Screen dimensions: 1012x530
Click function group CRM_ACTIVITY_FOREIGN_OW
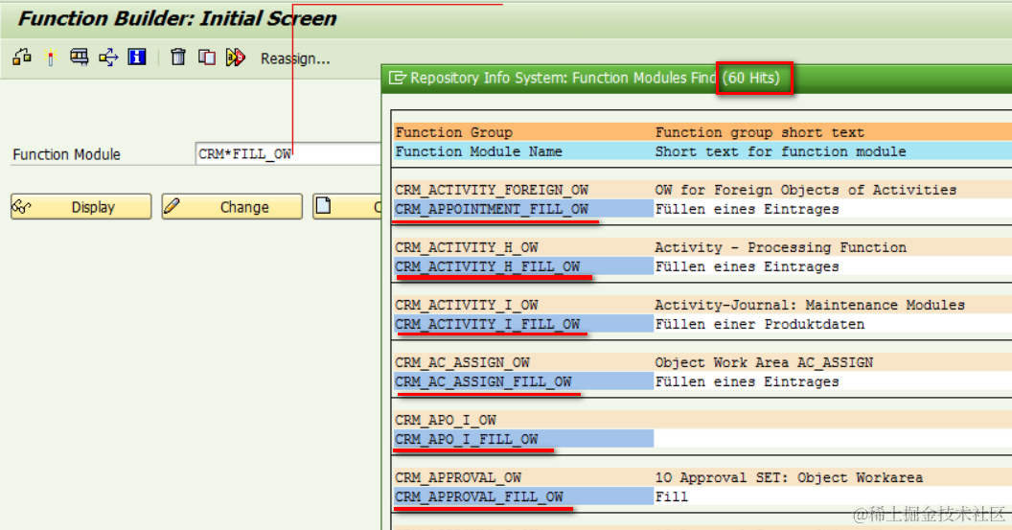coord(492,190)
